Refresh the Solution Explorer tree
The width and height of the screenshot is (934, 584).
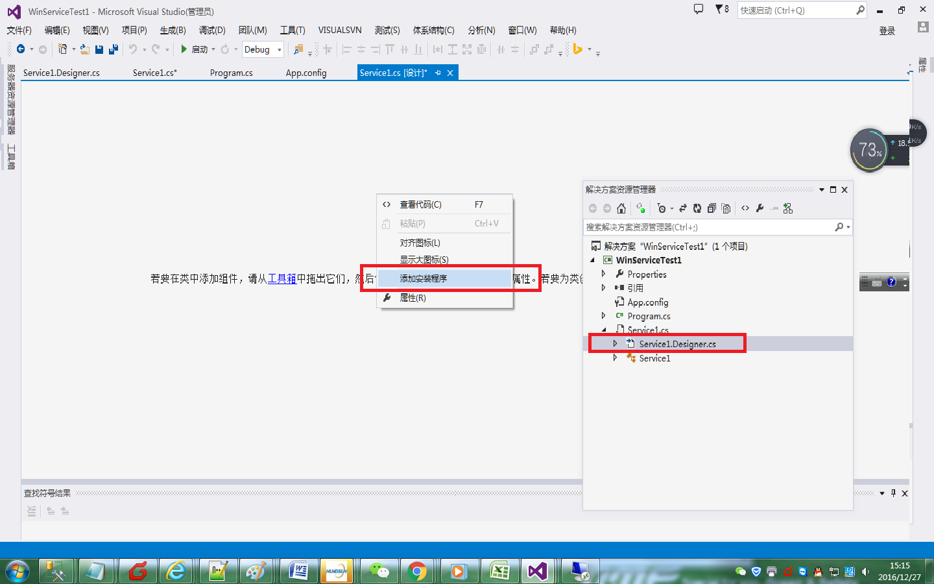pos(697,208)
